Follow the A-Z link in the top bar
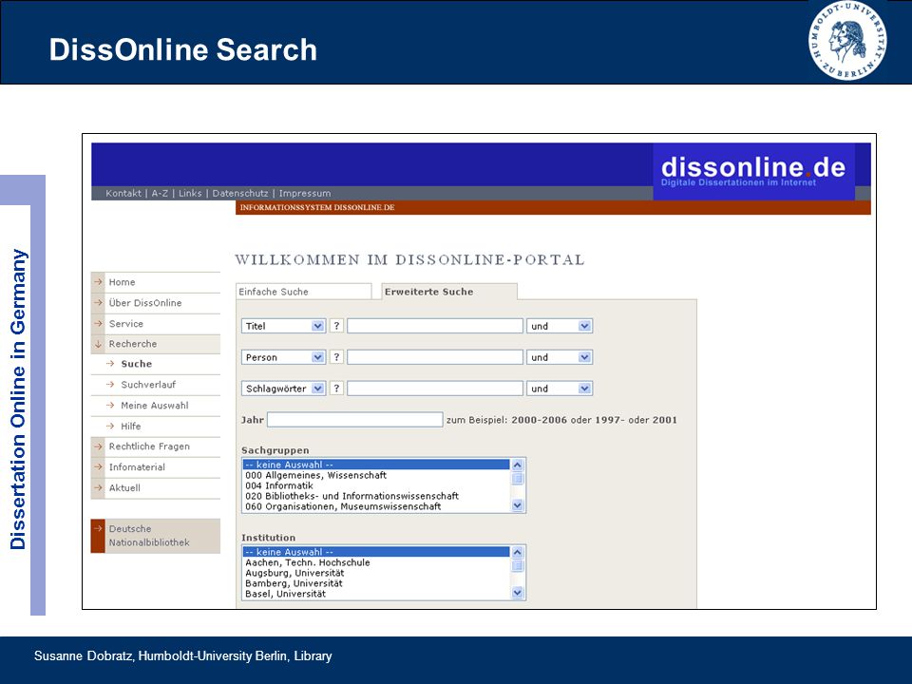This screenshot has height=684, width=912. [x=160, y=193]
